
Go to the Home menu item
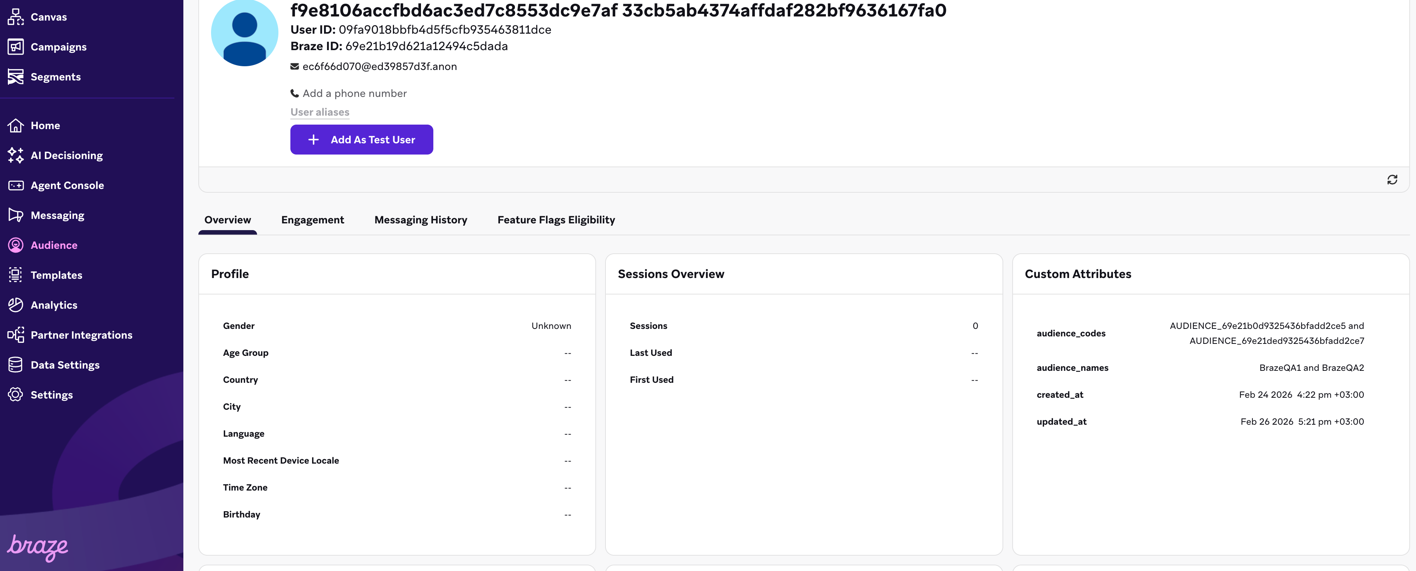(x=45, y=125)
